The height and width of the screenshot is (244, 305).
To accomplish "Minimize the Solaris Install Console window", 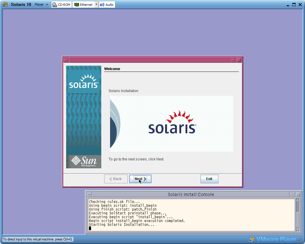I will (x=292, y=194).
